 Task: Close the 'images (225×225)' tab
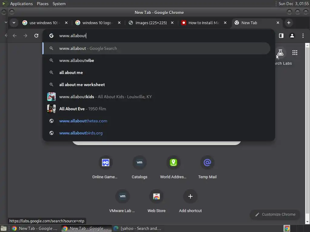172,23
